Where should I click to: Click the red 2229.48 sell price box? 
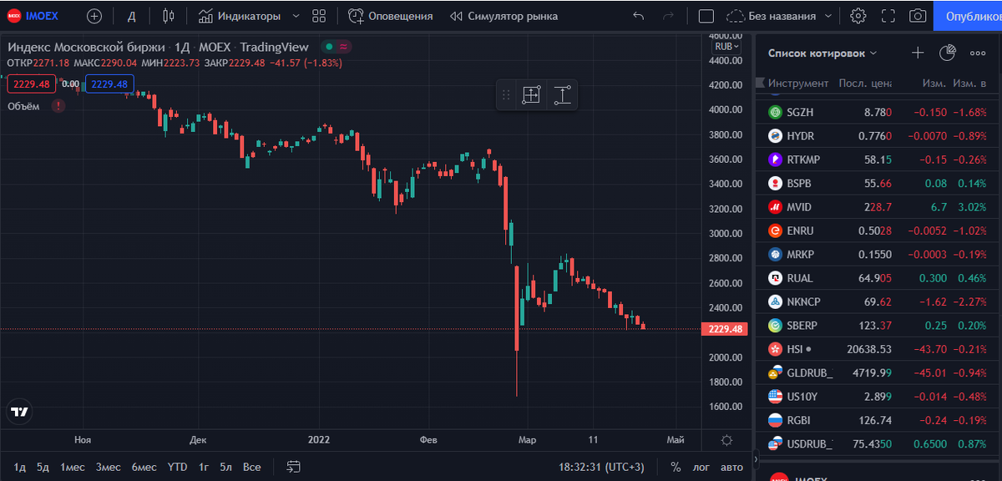[31, 84]
